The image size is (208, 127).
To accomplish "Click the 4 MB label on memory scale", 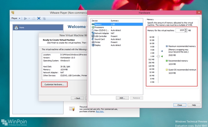I will (x=152, y=82).
